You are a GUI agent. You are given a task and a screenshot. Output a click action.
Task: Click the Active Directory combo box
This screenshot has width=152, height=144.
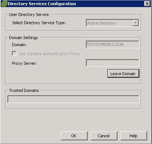click(113, 23)
